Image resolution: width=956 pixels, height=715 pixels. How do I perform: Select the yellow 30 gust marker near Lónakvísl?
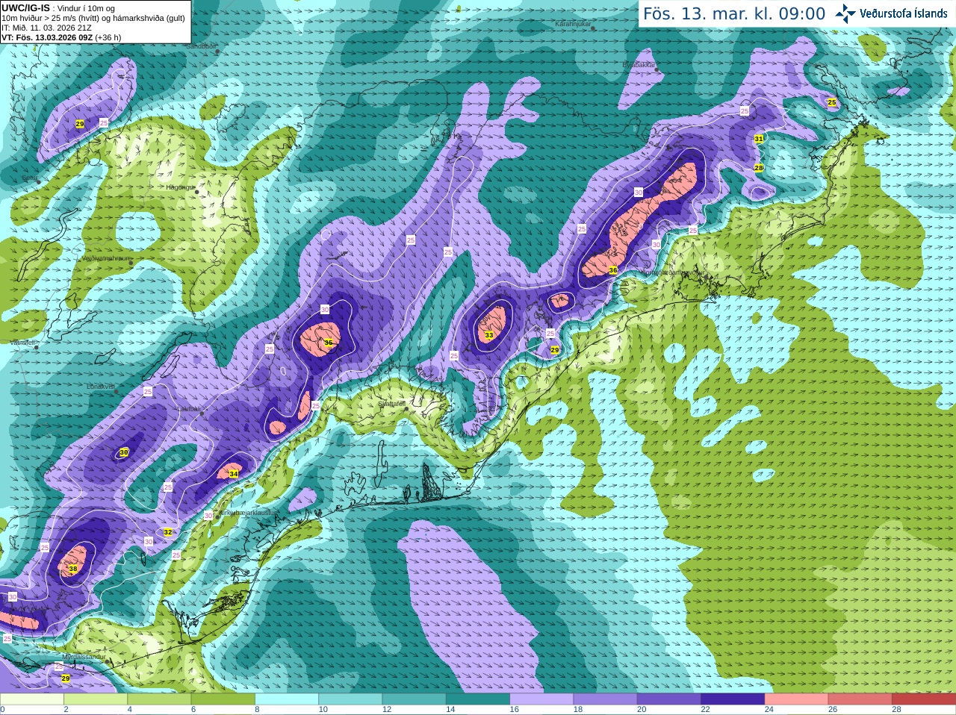124,452
